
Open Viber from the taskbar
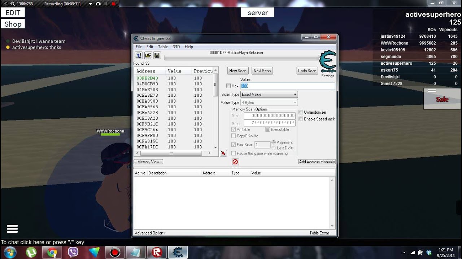(x=73, y=253)
